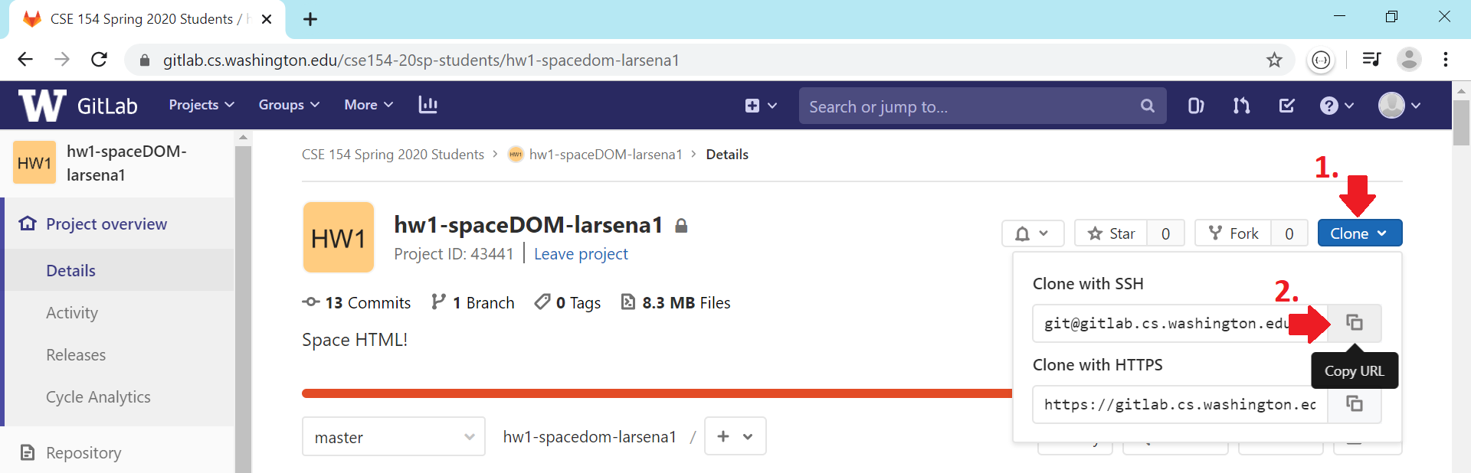Fork the project
Viewport: 1471px width, 473px height.
tap(1233, 233)
